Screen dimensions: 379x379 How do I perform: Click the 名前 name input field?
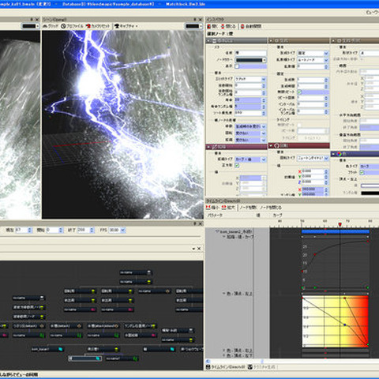250,53
